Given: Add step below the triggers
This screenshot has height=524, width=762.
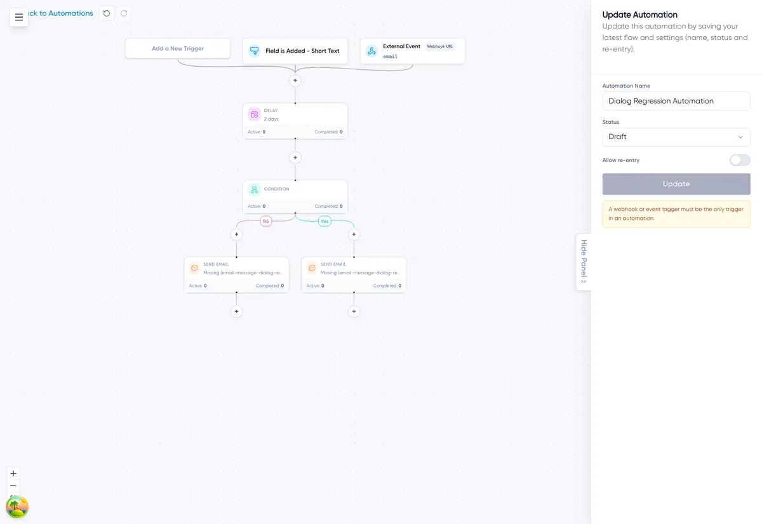Looking at the screenshot, I should click(295, 81).
